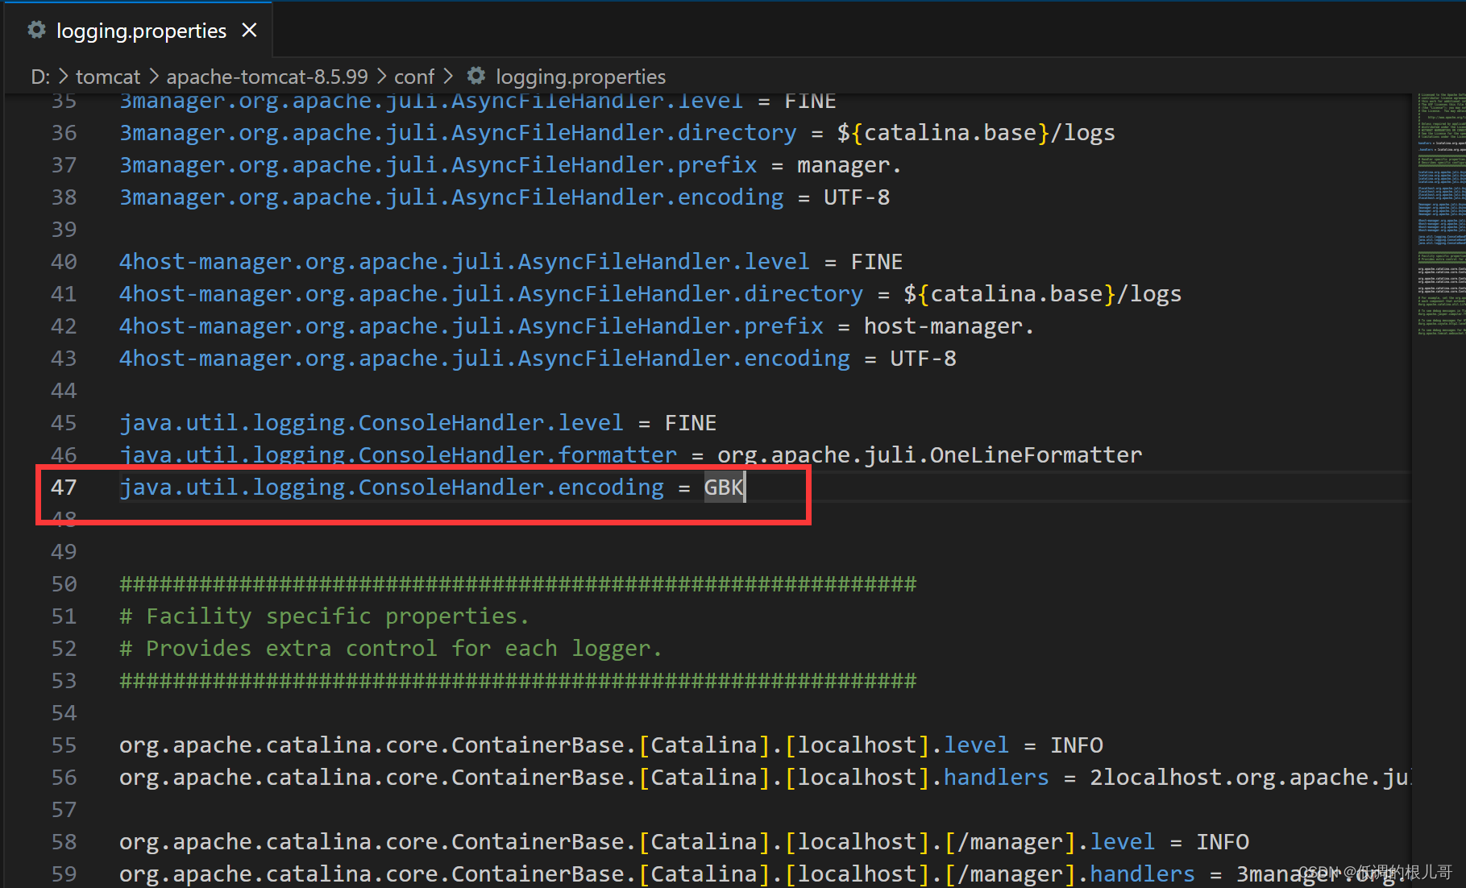
Task: Place cursor on GBK encoding value
Action: tap(724, 488)
